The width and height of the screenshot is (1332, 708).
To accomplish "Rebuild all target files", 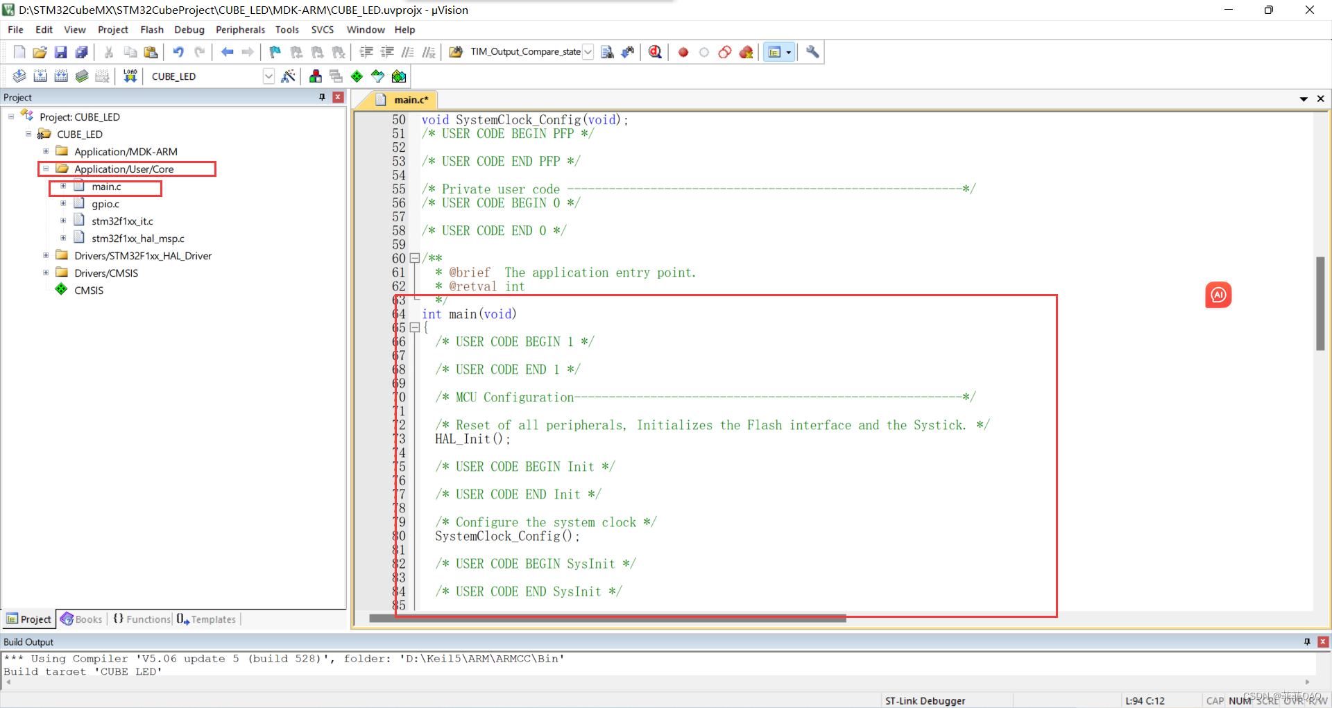I will [61, 76].
